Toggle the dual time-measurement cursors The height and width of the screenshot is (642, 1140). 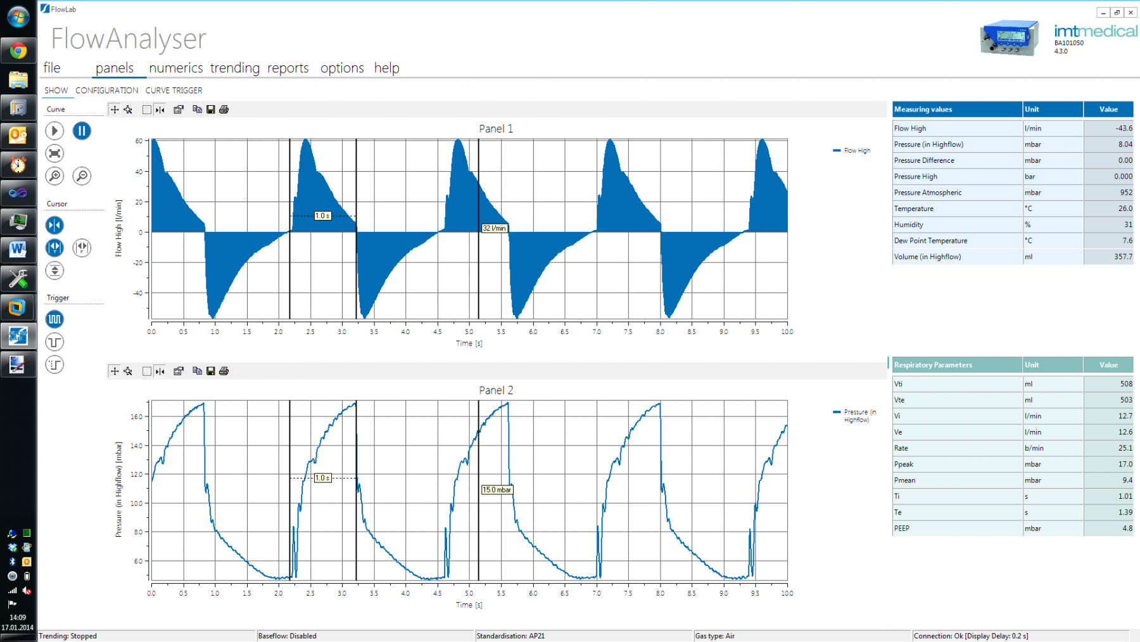click(54, 248)
